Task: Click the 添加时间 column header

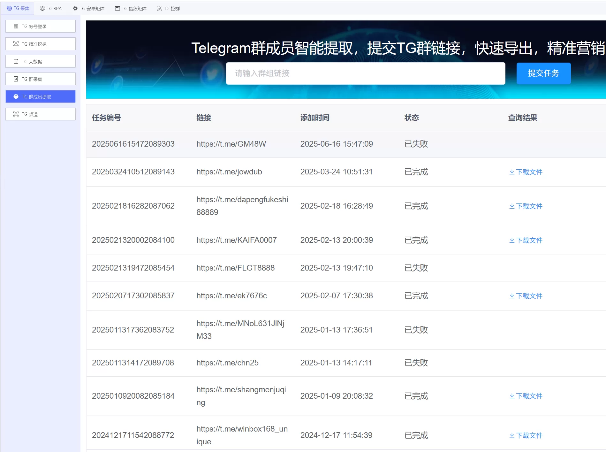Action: tap(315, 118)
